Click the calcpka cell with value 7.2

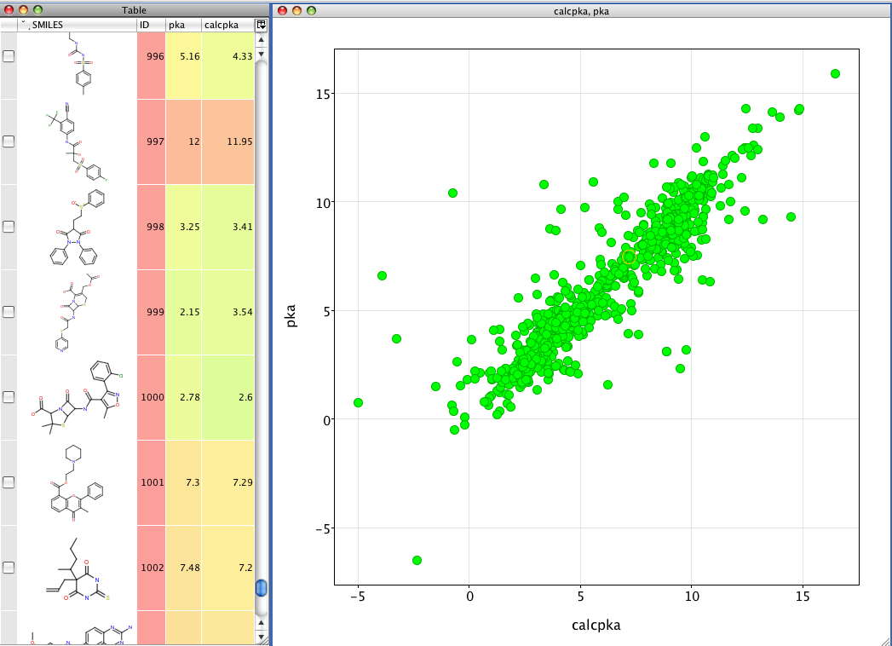(228, 568)
